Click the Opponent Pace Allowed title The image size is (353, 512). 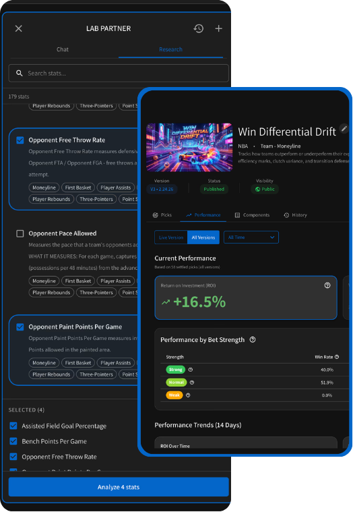pyautogui.click(x=63, y=233)
